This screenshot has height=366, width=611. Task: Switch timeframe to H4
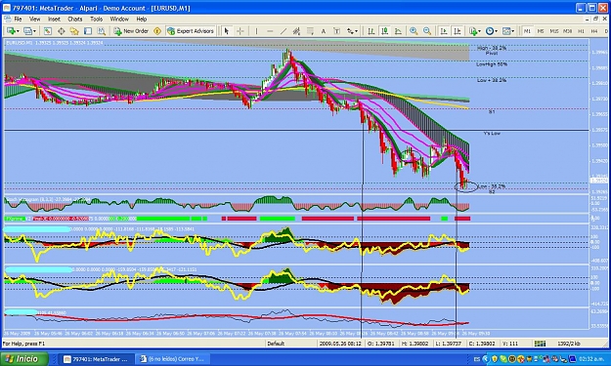(x=594, y=31)
